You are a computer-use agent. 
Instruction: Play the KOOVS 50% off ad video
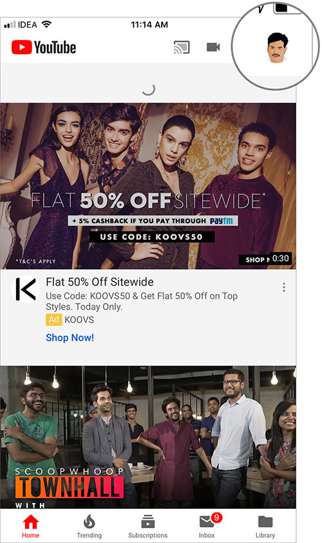tap(148, 186)
